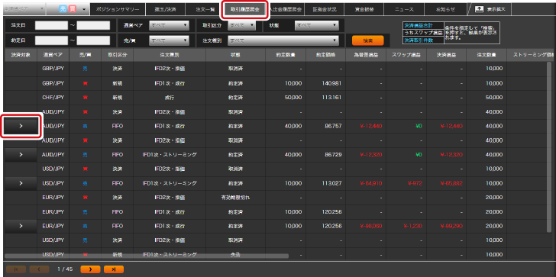This screenshot has height=277, width=556.
Task: Click the blue 売 sell icon in top bar
Action: [63, 9]
